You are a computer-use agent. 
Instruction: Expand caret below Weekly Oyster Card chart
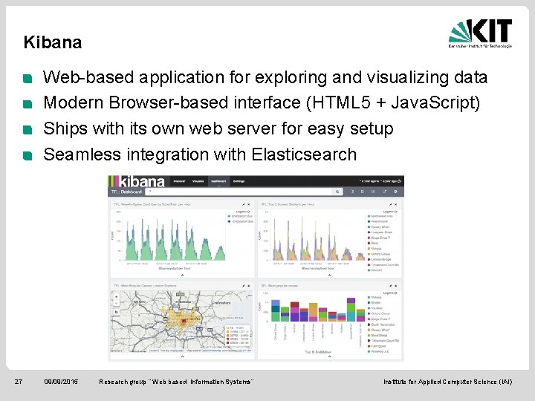point(182,275)
